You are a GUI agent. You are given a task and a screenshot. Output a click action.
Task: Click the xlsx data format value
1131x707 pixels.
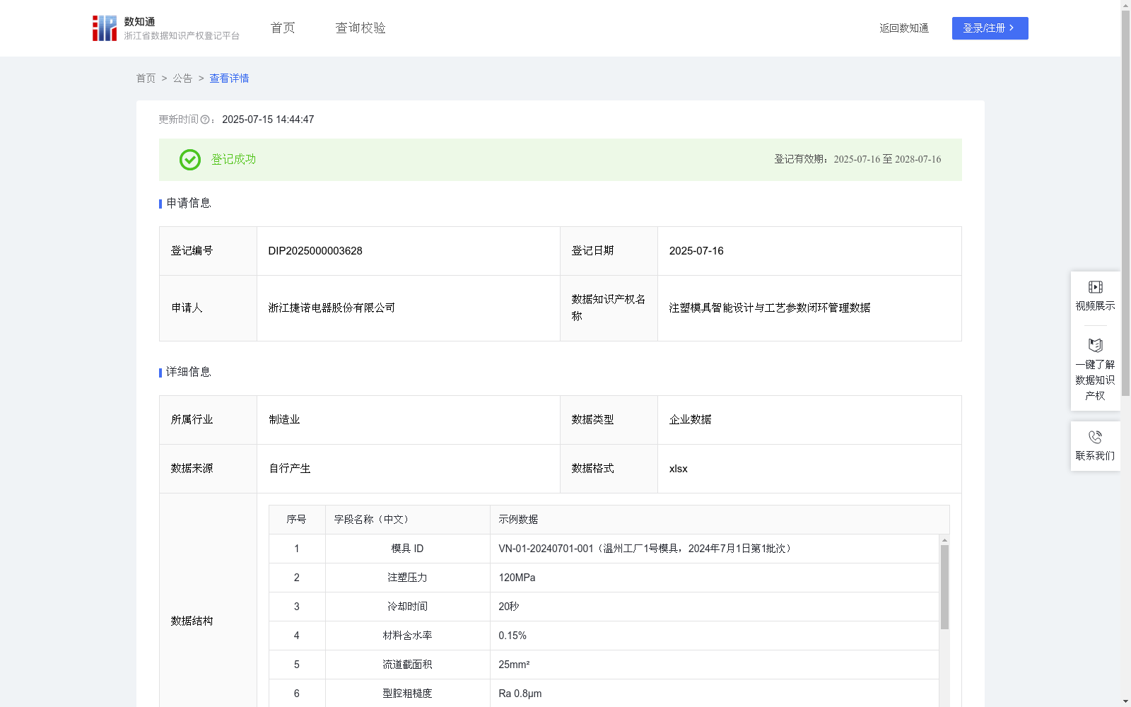[678, 469]
